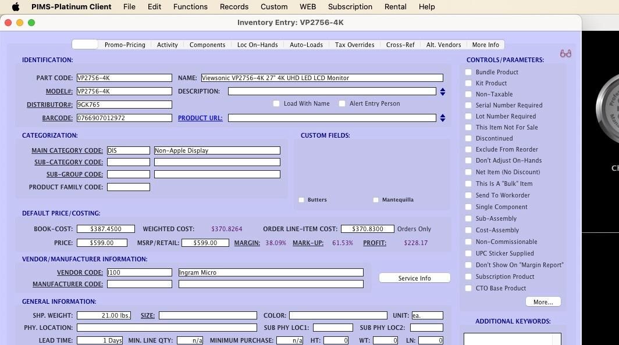Click the LEAD TIME field

click(100, 340)
